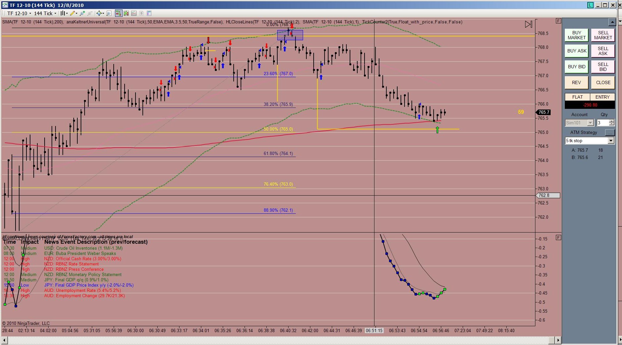
Task: Click the 38.20% (765.9) Fibonacci label
Action: click(278, 104)
